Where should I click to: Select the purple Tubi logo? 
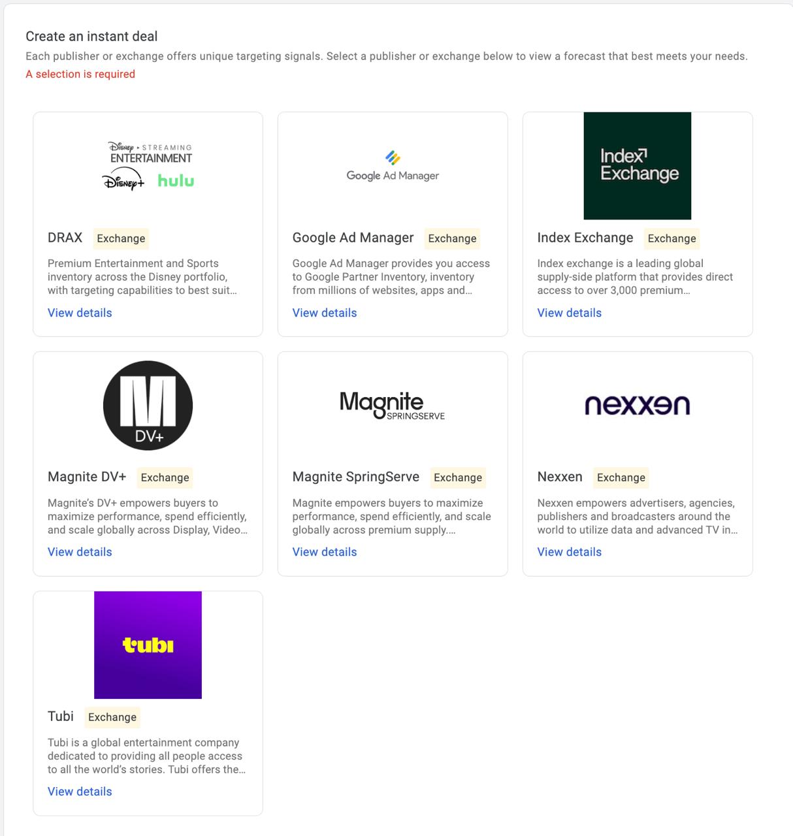coord(148,645)
